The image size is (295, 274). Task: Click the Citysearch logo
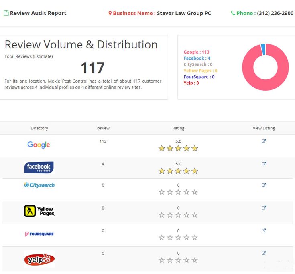coord(39,185)
